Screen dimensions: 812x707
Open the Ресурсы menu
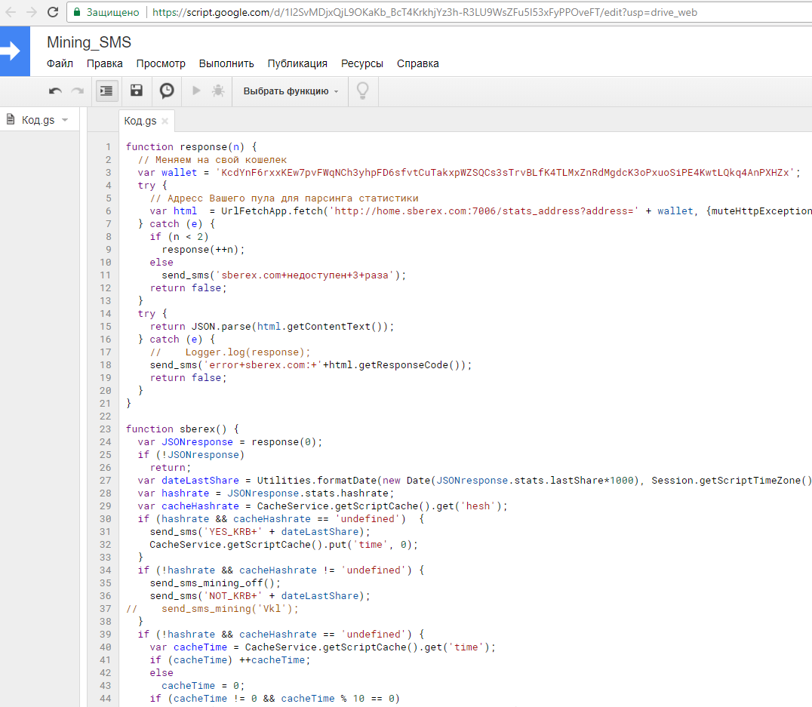pyautogui.click(x=362, y=63)
